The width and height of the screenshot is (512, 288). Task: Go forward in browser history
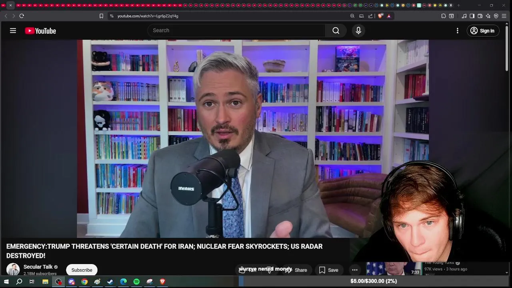pos(13,16)
